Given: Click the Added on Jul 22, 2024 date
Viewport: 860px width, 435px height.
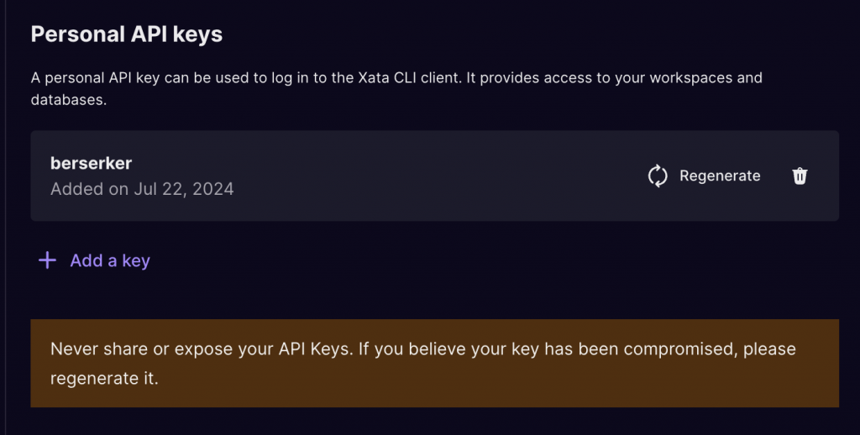Looking at the screenshot, I should (141, 189).
